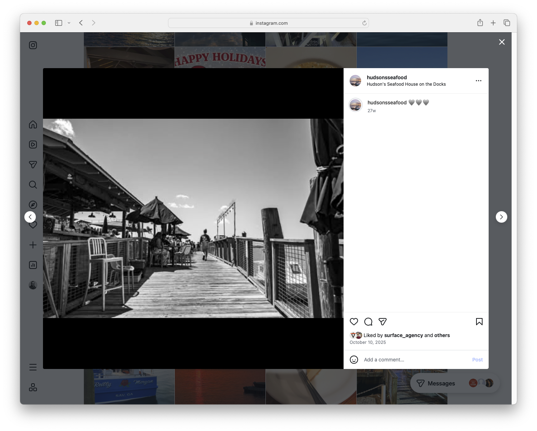The height and width of the screenshot is (431, 537).
Task: Create a new post with plus icon
Action: 33,245
